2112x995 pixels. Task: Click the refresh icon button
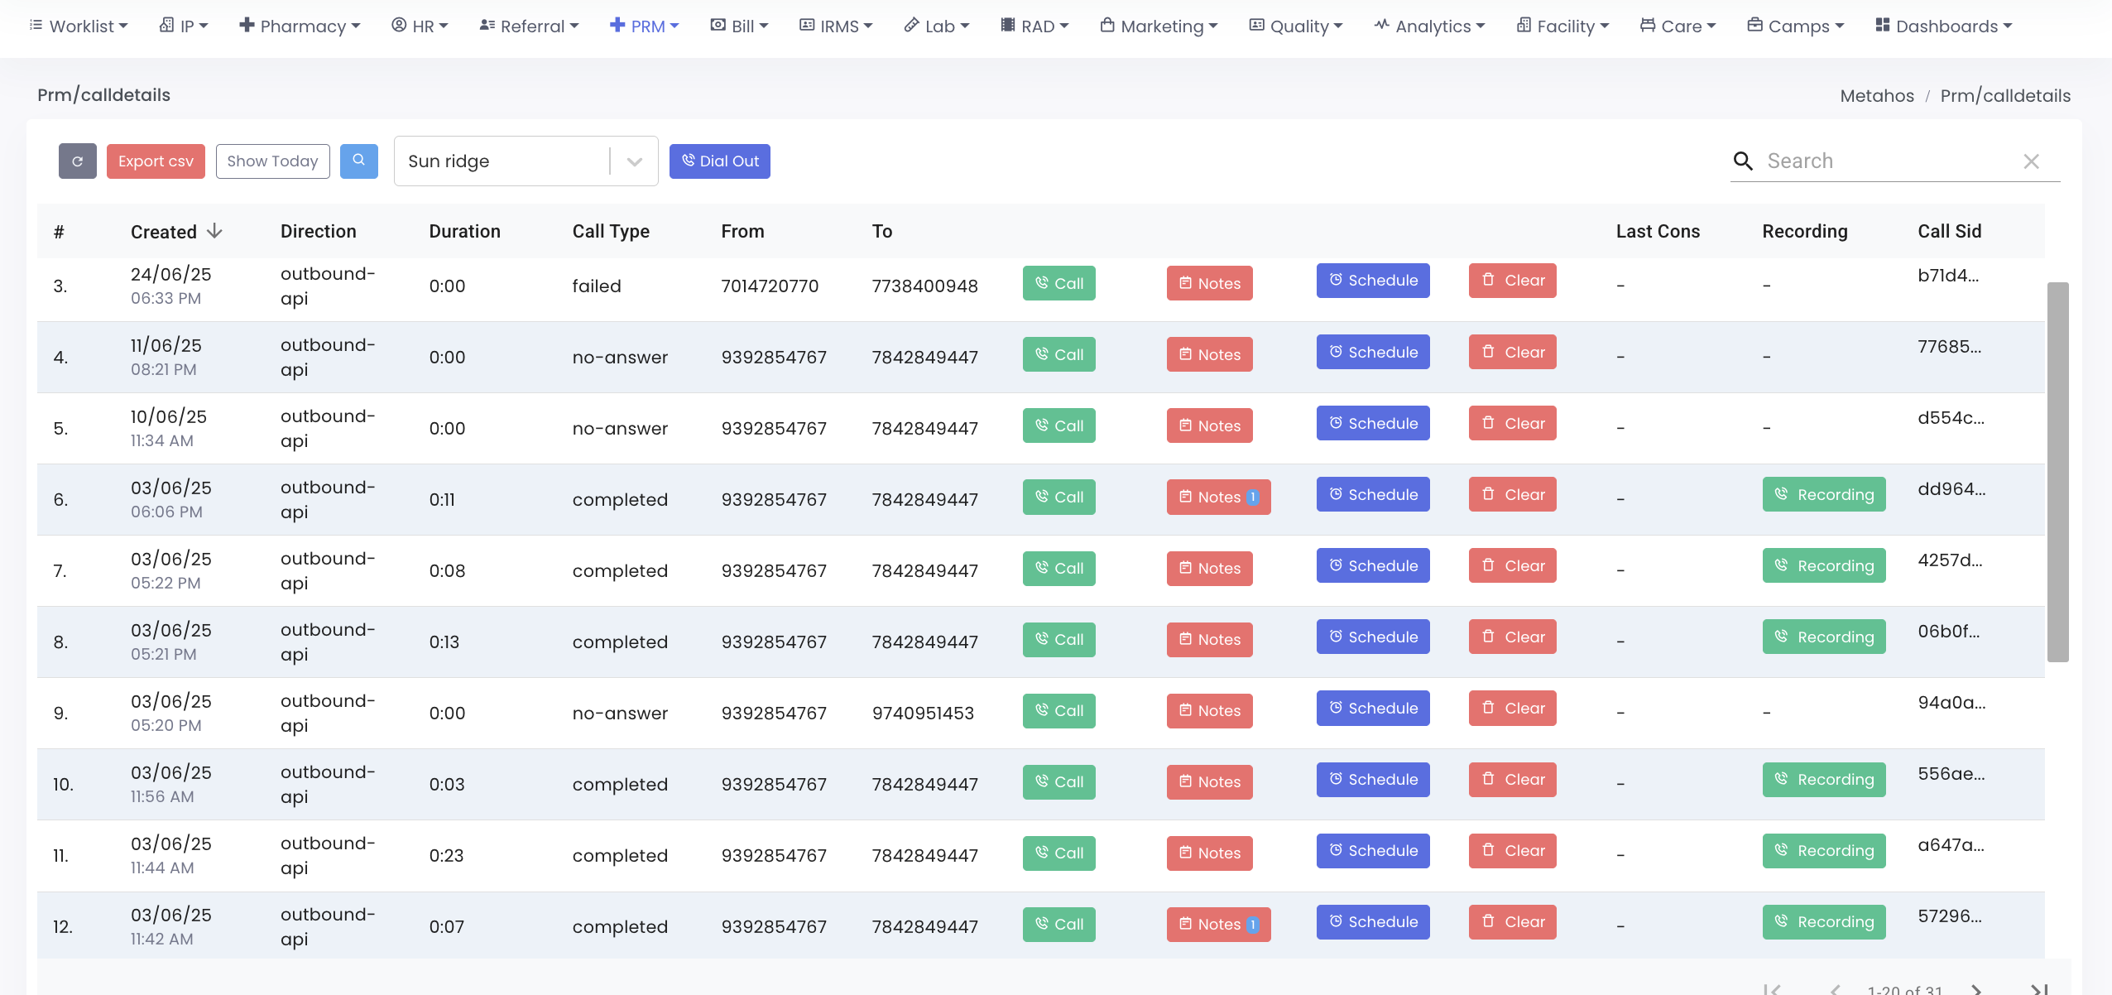(x=77, y=161)
